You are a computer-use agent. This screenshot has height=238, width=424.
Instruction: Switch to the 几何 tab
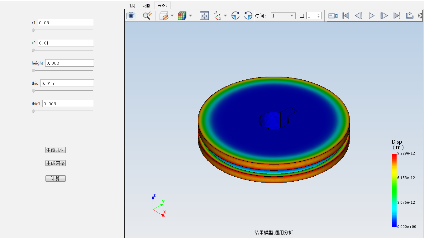pos(132,6)
